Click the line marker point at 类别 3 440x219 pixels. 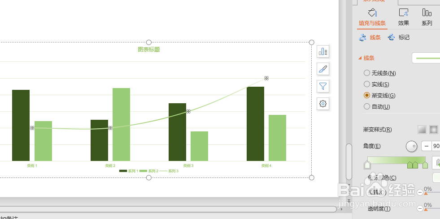coord(188,111)
